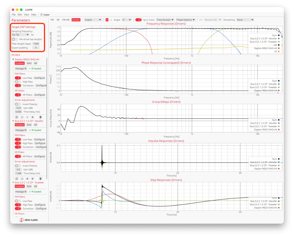Click Dayton Time Delay value field
Viewport: 294px width, 237px height.
click(x=18, y=112)
